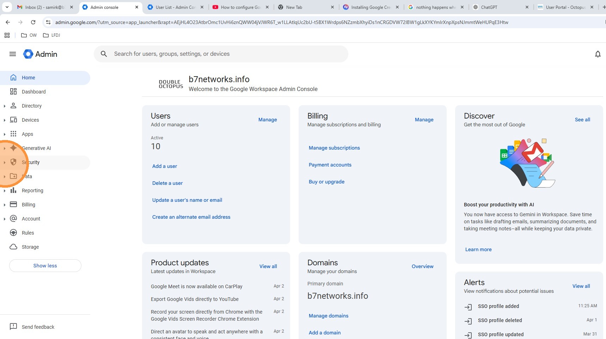Click the Storage cloud icon
Screen dimensions: 606x339
(13, 247)
